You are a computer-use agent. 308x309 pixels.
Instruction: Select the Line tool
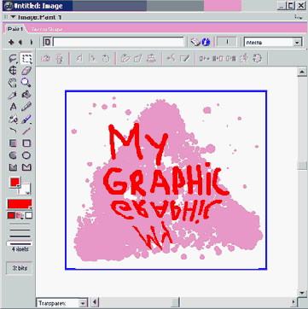pyautogui.click(x=26, y=131)
